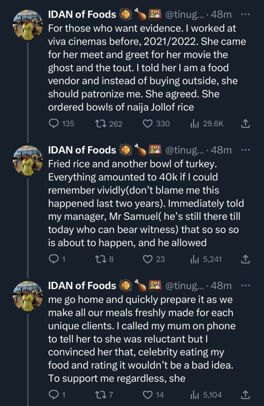Image resolution: width=264 pixels, height=406 pixels.
Task: Like the tweet with 23 likes
Action: tap(148, 259)
